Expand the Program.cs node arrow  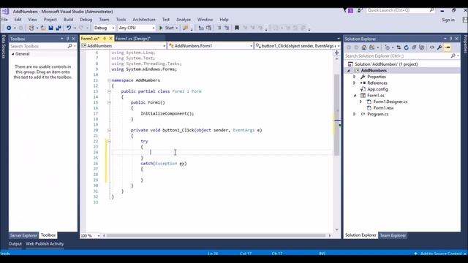[x=354, y=114]
